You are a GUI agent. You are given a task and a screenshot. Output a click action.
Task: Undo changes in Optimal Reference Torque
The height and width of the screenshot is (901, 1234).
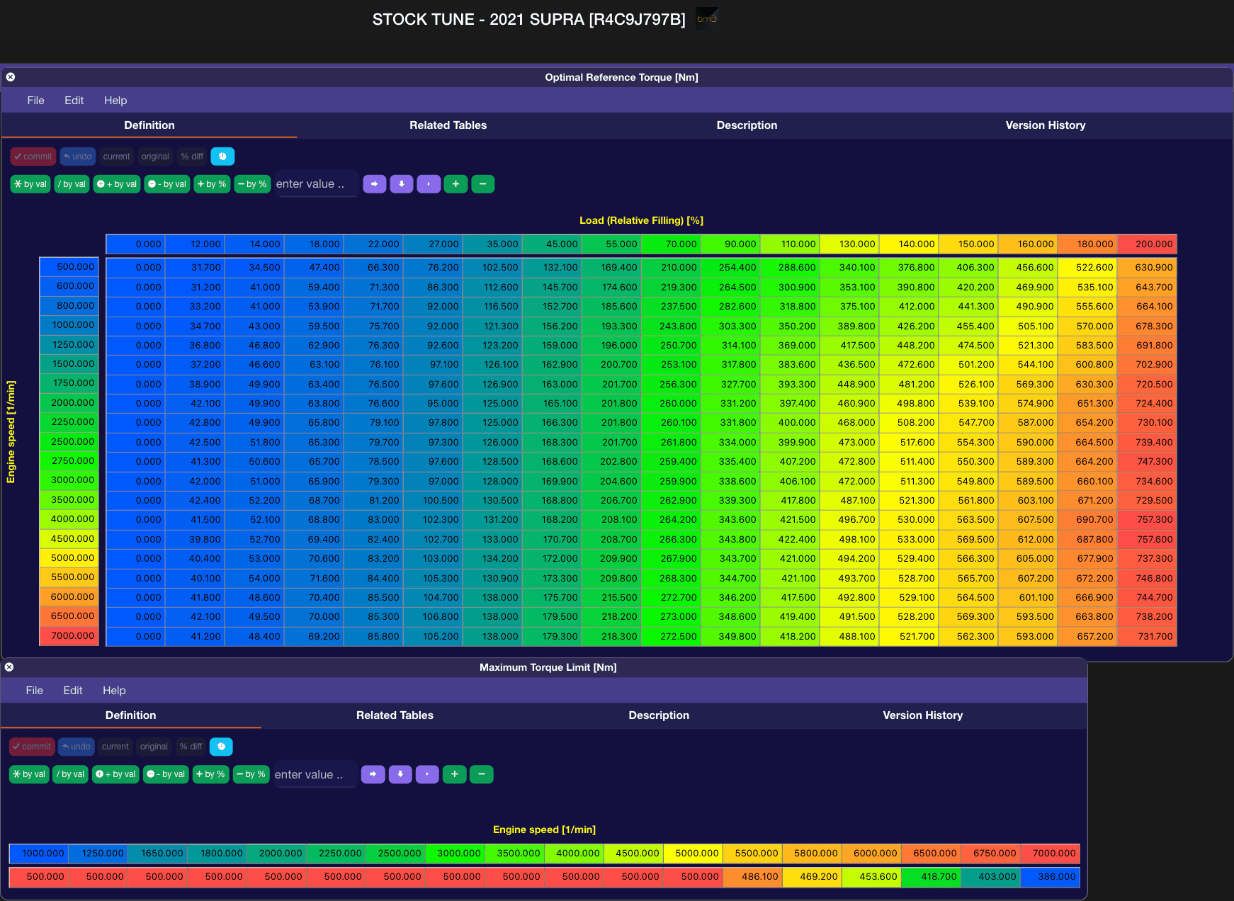(77, 157)
